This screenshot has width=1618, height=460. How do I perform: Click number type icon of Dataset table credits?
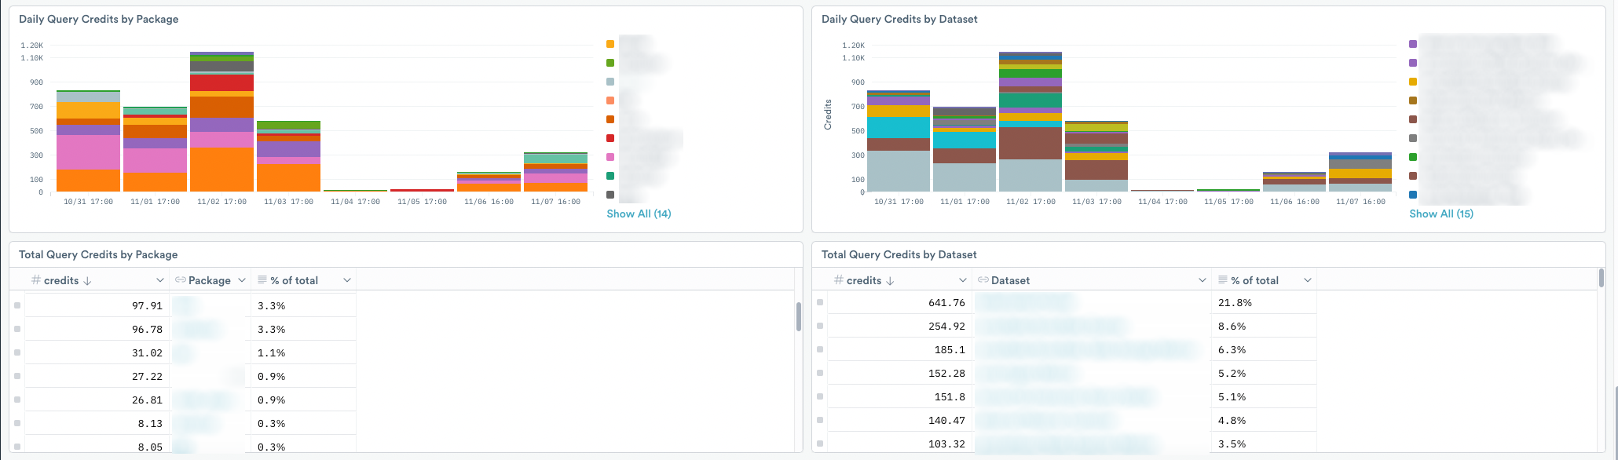[839, 280]
